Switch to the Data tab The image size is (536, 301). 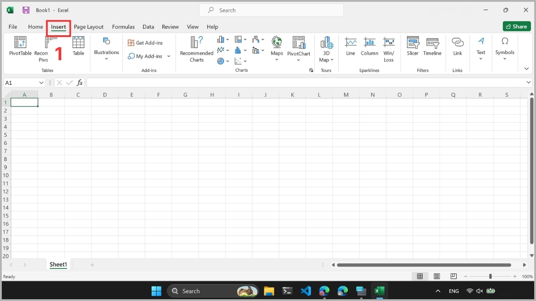tap(148, 27)
